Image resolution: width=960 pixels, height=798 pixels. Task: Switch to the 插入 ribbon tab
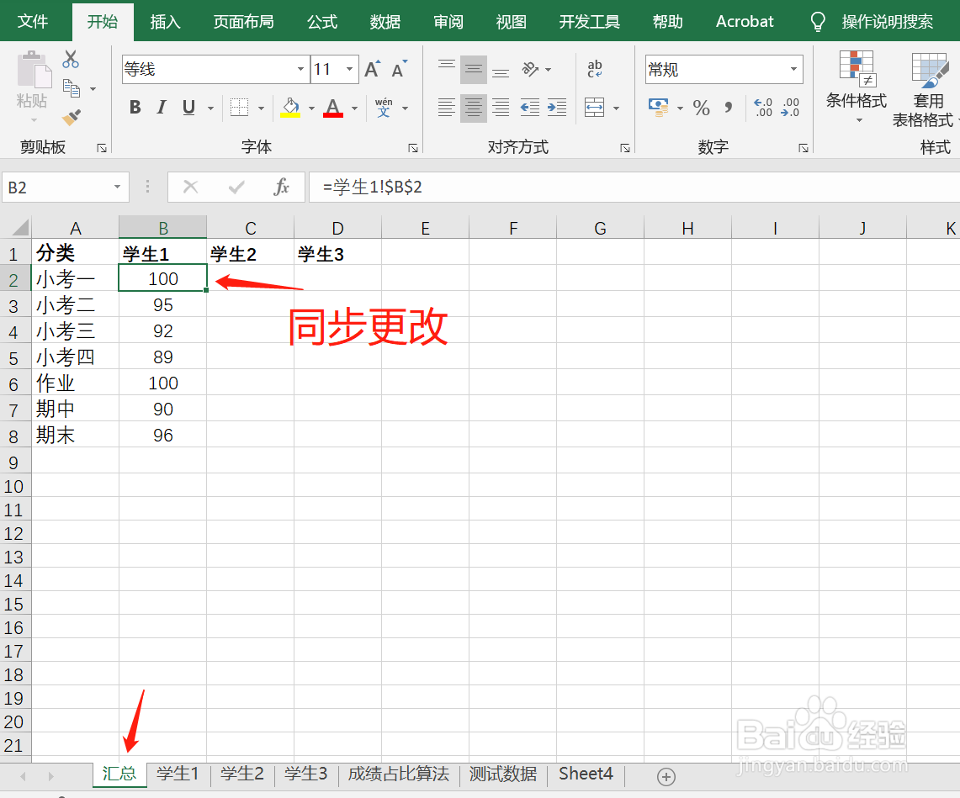(165, 22)
